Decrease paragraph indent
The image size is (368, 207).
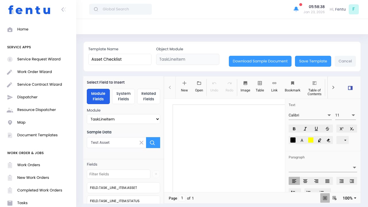(x=342, y=181)
